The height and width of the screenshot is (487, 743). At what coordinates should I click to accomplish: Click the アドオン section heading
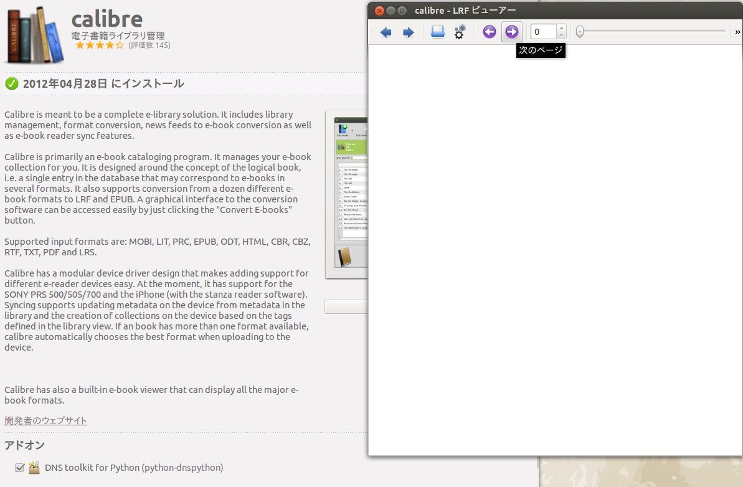(x=25, y=445)
